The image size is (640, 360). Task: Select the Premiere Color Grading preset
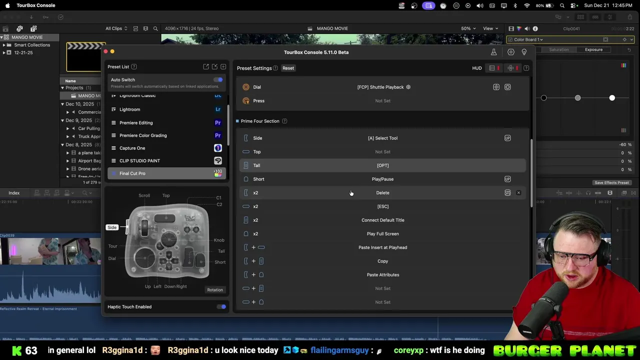coord(166,135)
